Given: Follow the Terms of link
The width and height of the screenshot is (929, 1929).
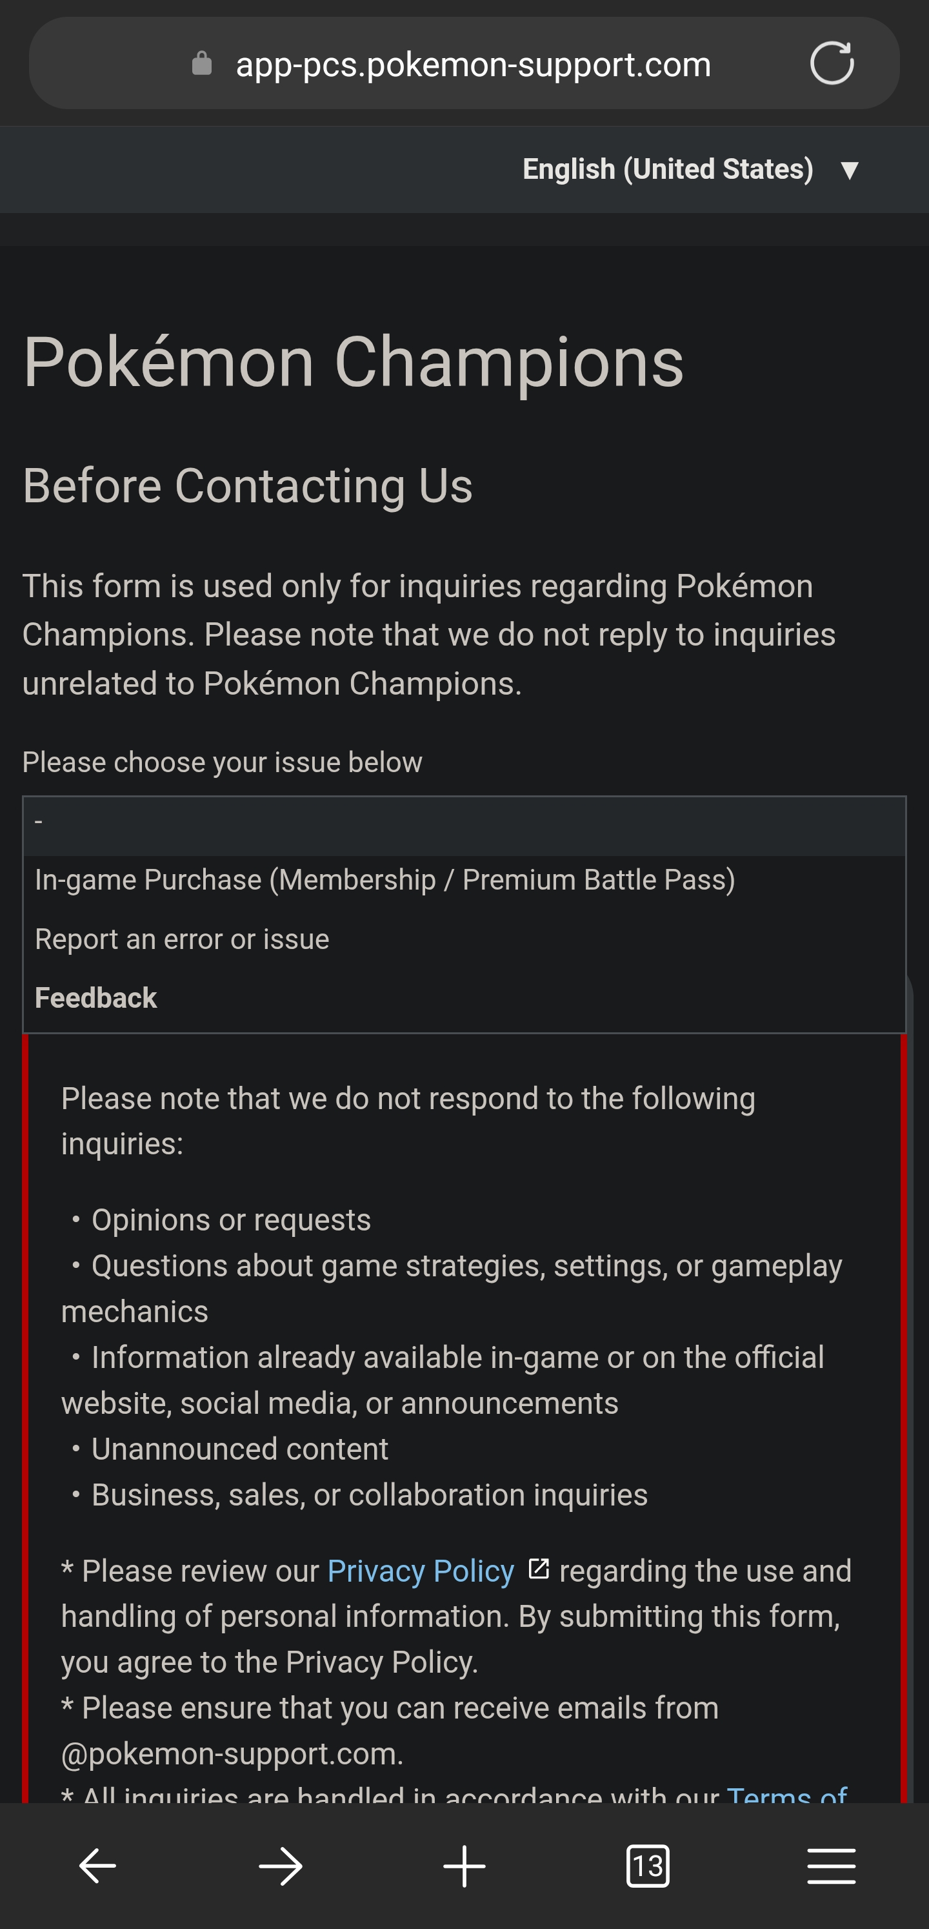Looking at the screenshot, I should 786,1794.
